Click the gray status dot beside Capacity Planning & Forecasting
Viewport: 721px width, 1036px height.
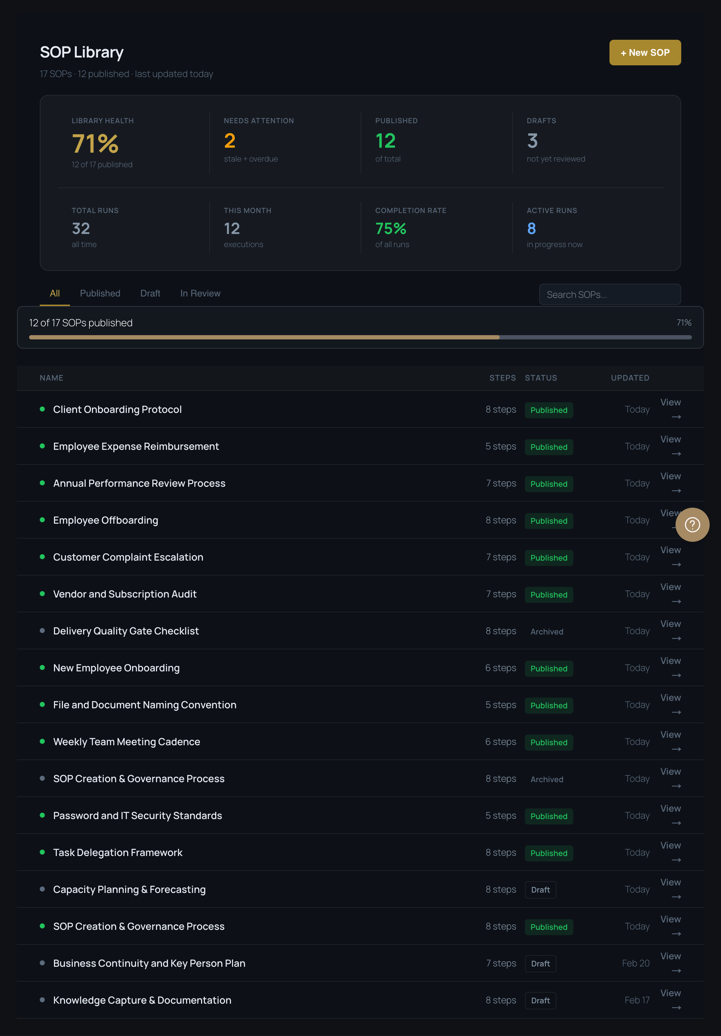pos(42,889)
